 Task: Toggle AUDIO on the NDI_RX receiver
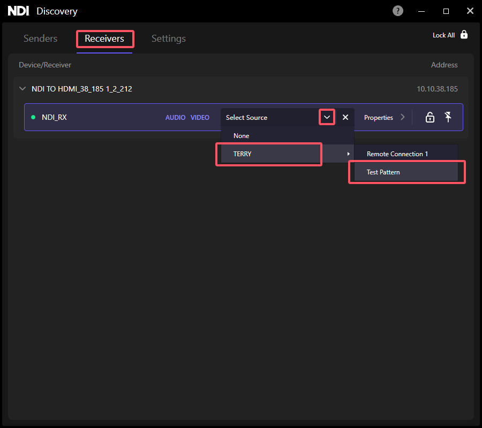[175, 117]
